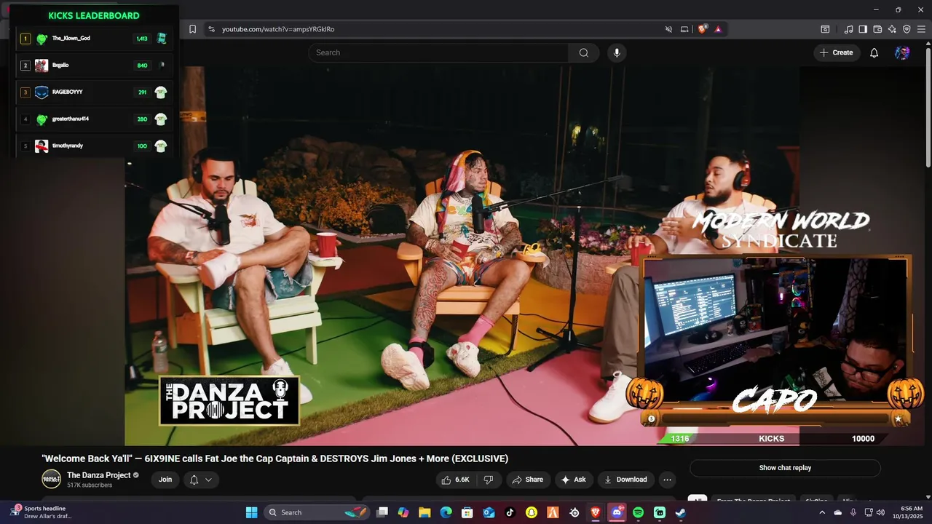This screenshot has height=524, width=932.
Task: Open the browser hamburger menu
Action: [921, 29]
